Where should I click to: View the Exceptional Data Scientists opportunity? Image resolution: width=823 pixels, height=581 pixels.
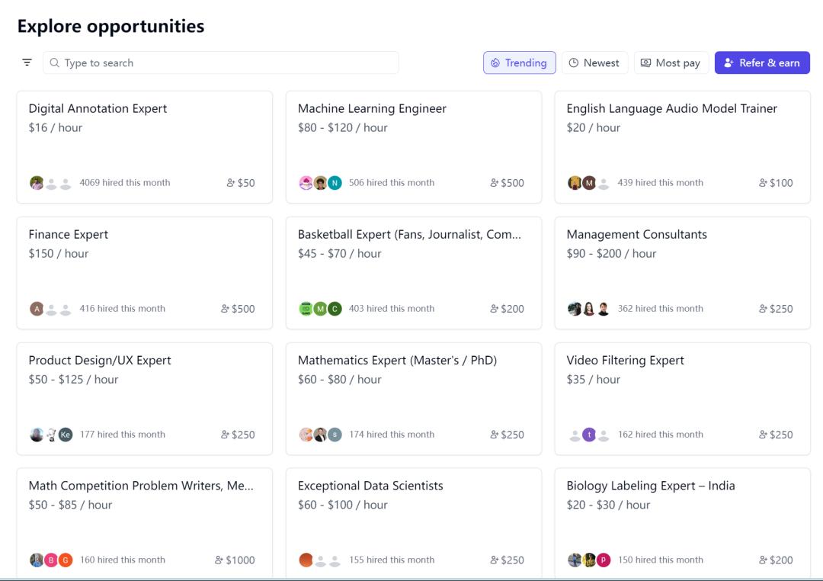370,486
